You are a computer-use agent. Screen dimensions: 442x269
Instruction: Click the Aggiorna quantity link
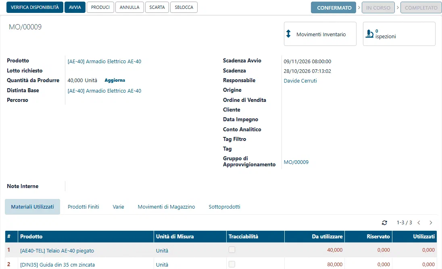tap(115, 80)
